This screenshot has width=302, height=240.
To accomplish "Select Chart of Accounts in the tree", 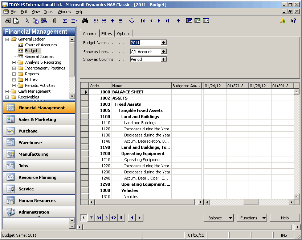I will pyautogui.click(x=41, y=45).
